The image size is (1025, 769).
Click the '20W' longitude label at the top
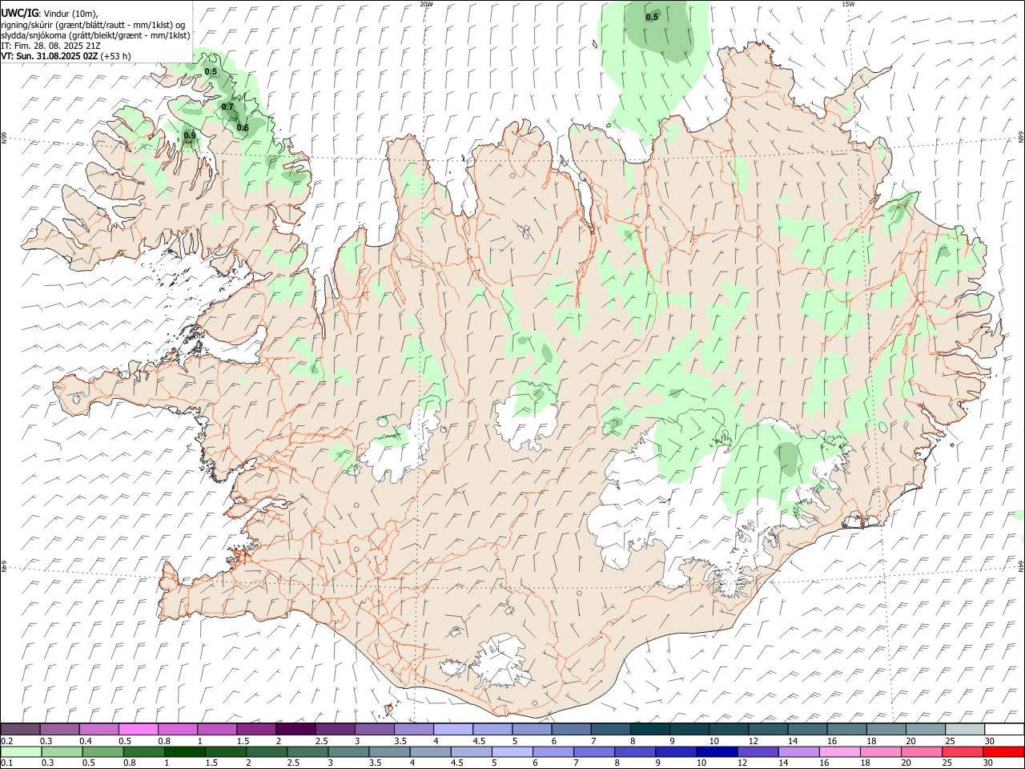(427, 4)
